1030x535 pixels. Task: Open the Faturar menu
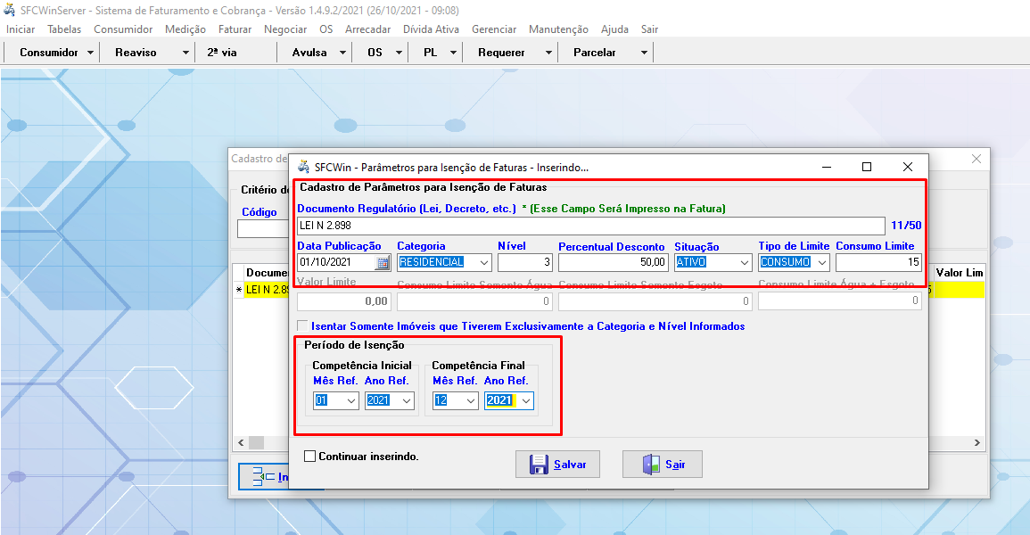(x=235, y=29)
